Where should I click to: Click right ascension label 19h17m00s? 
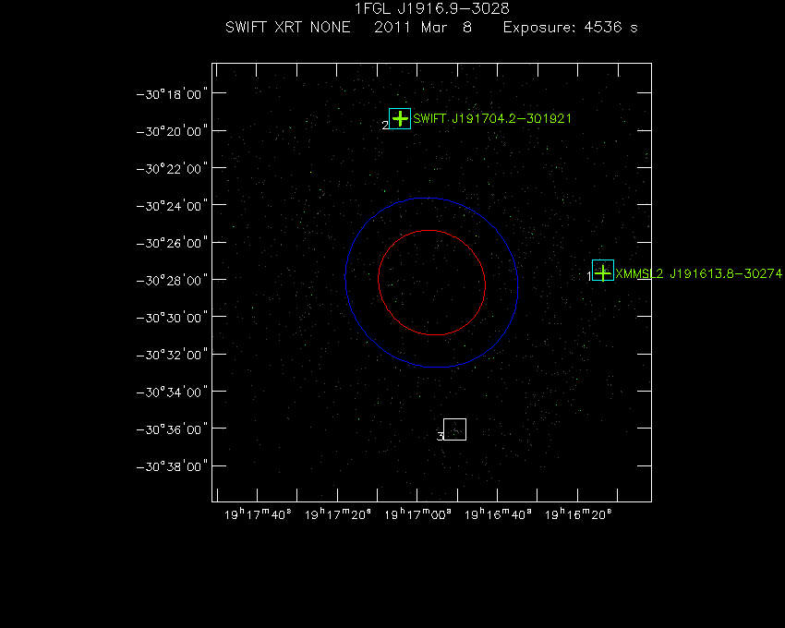click(417, 514)
